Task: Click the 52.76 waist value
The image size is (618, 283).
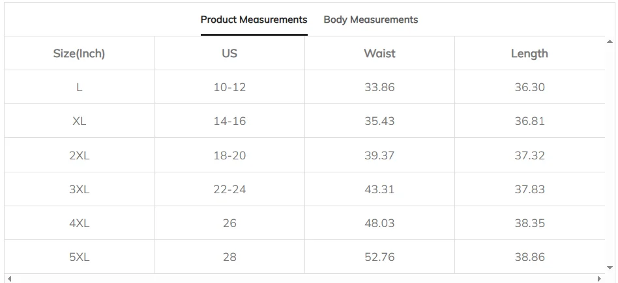Action: (379, 257)
